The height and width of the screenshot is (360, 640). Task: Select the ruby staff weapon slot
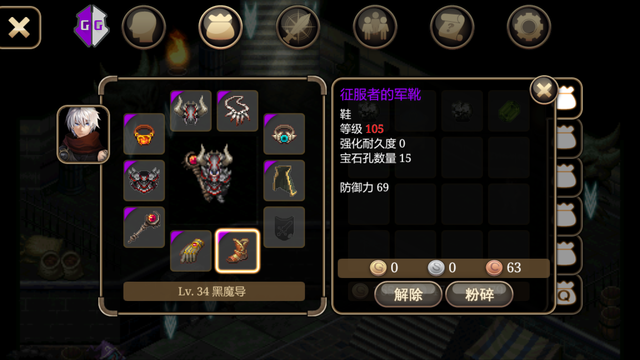pos(144,227)
